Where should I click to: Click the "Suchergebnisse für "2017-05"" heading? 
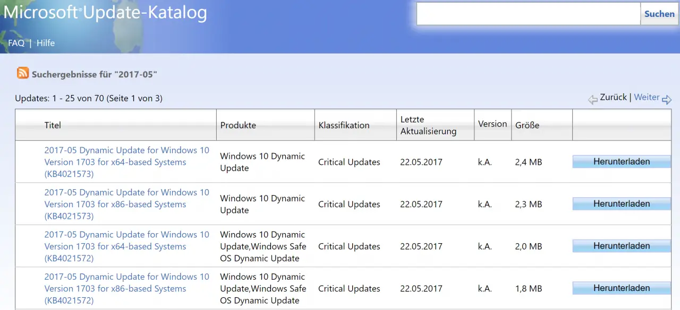95,74
